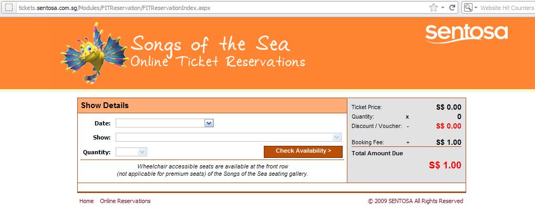
Task: Reload the page with refresh icon
Action: [x=452, y=7]
